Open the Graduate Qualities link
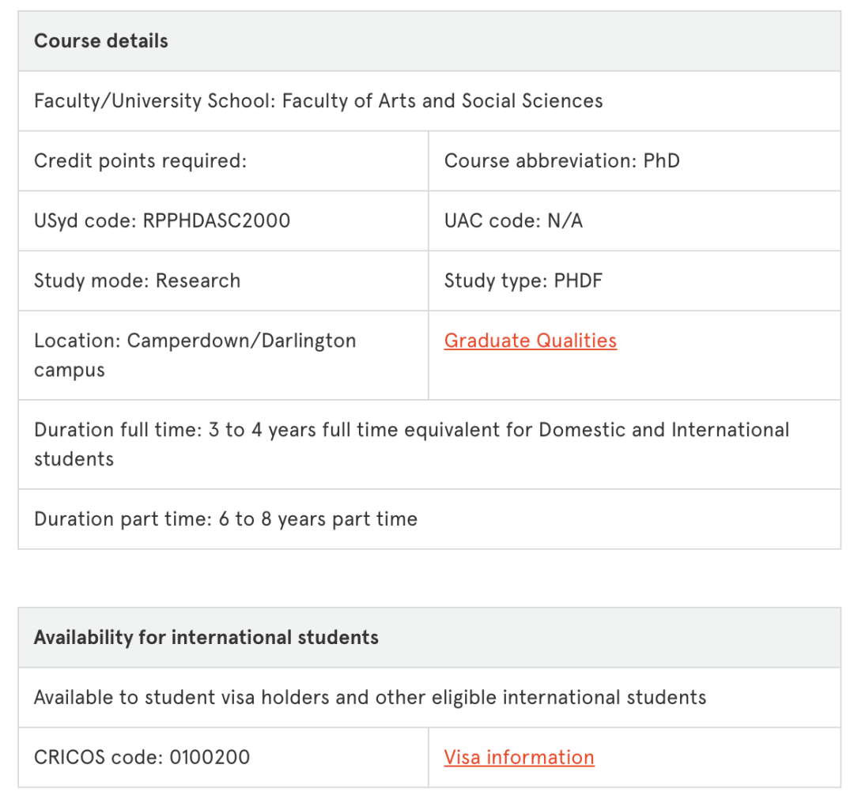Screen dimensions: 854x810 (x=530, y=341)
